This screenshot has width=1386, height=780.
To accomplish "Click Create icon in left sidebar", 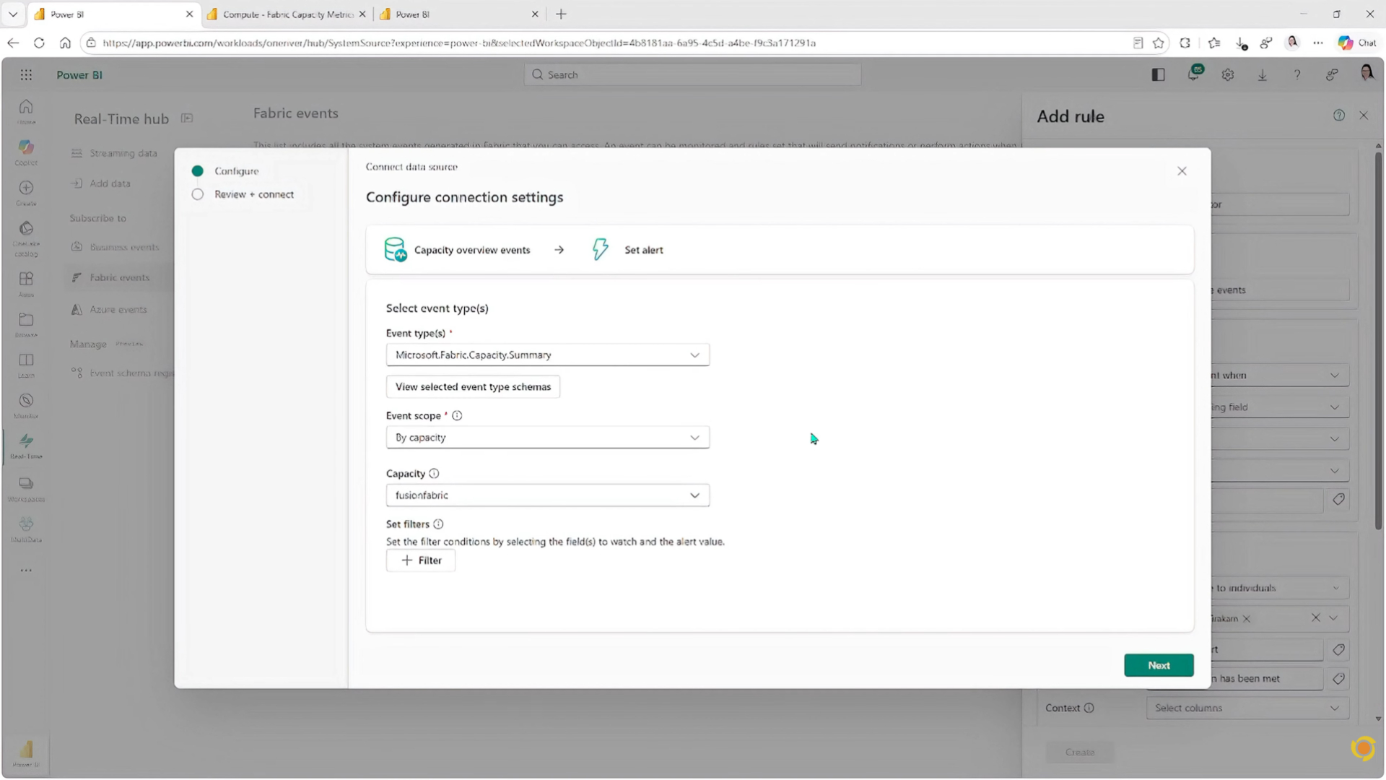I will tap(26, 192).
